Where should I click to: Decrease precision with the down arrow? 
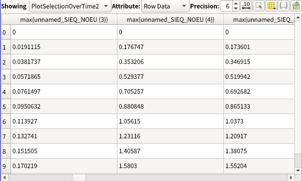(x=236, y=8)
